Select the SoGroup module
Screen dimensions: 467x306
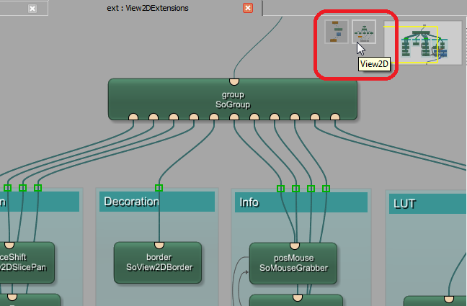[x=232, y=99]
